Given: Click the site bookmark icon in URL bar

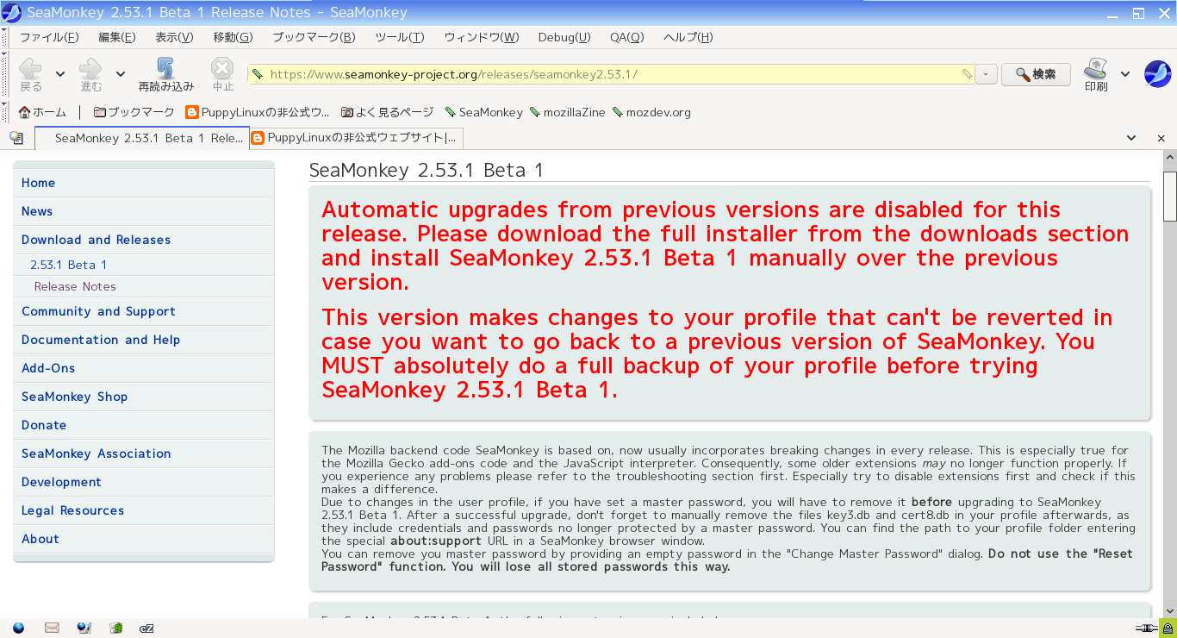Looking at the screenshot, I should tap(257, 74).
